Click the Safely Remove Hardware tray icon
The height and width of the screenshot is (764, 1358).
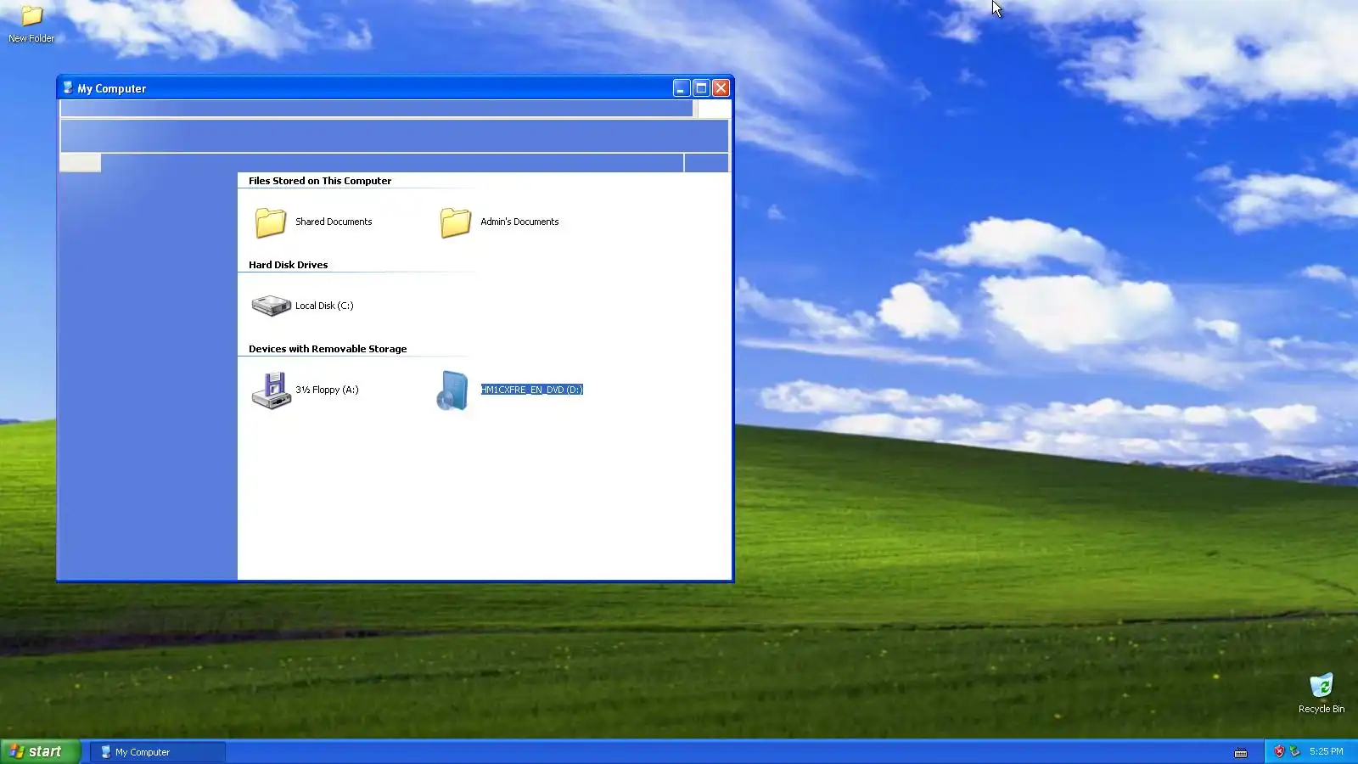(1294, 751)
